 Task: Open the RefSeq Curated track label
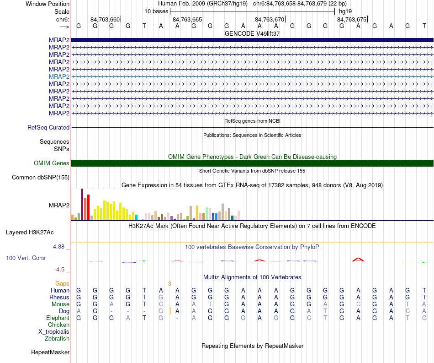(48, 128)
